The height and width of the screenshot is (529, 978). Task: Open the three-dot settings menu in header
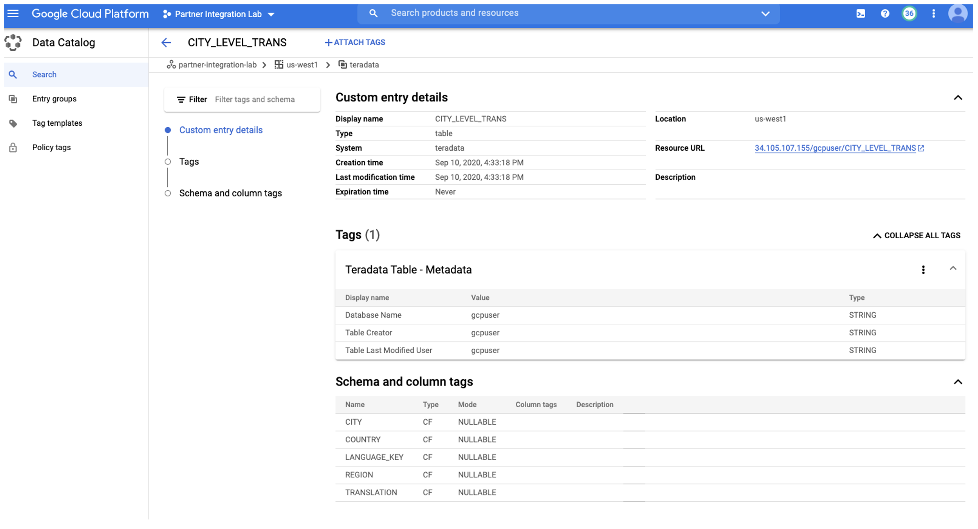934,13
